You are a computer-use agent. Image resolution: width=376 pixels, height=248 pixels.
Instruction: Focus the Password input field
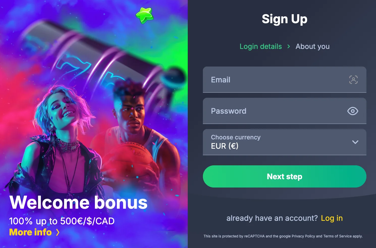(x=285, y=111)
